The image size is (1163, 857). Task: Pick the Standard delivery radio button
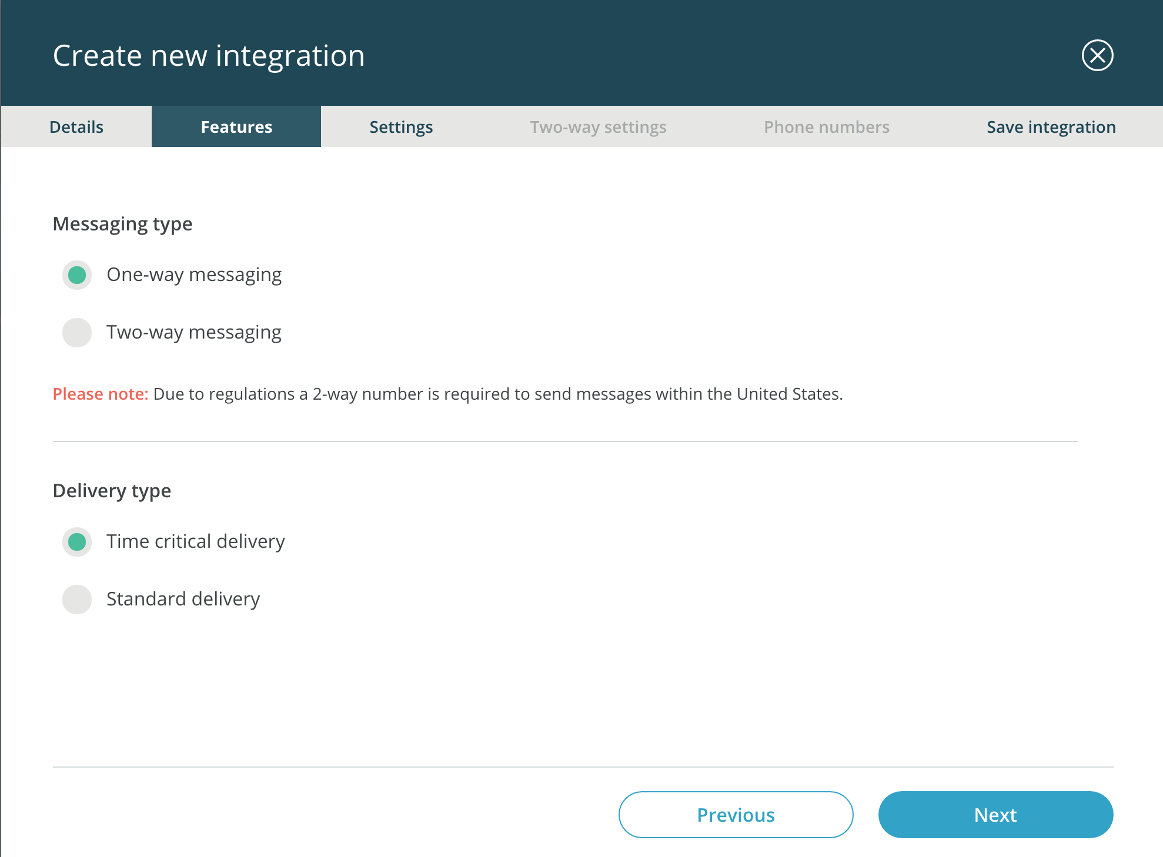[77, 600]
